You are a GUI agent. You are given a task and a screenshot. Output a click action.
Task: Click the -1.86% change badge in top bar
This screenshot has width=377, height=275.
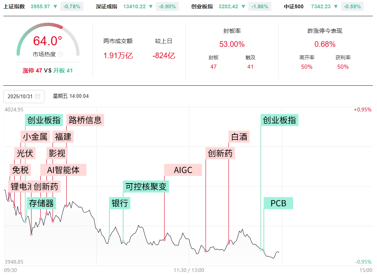pos(259,6)
